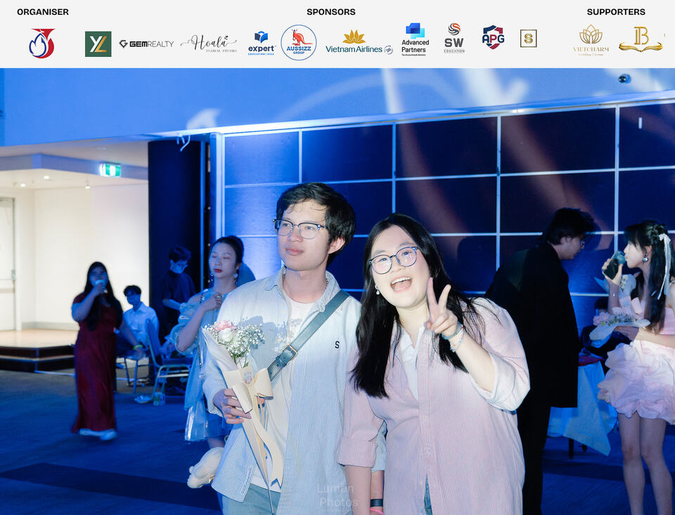Select the Vietnam Airlines lotus logo
This screenshot has height=515, width=675.
(359, 42)
